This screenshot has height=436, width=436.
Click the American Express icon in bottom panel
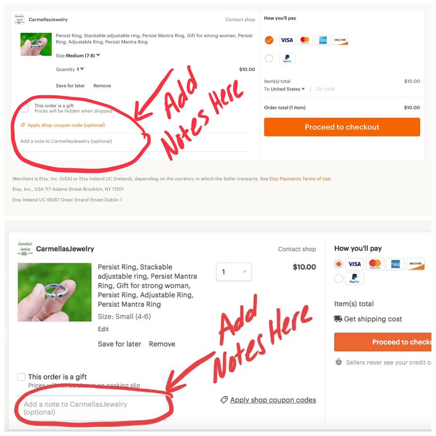(x=395, y=264)
